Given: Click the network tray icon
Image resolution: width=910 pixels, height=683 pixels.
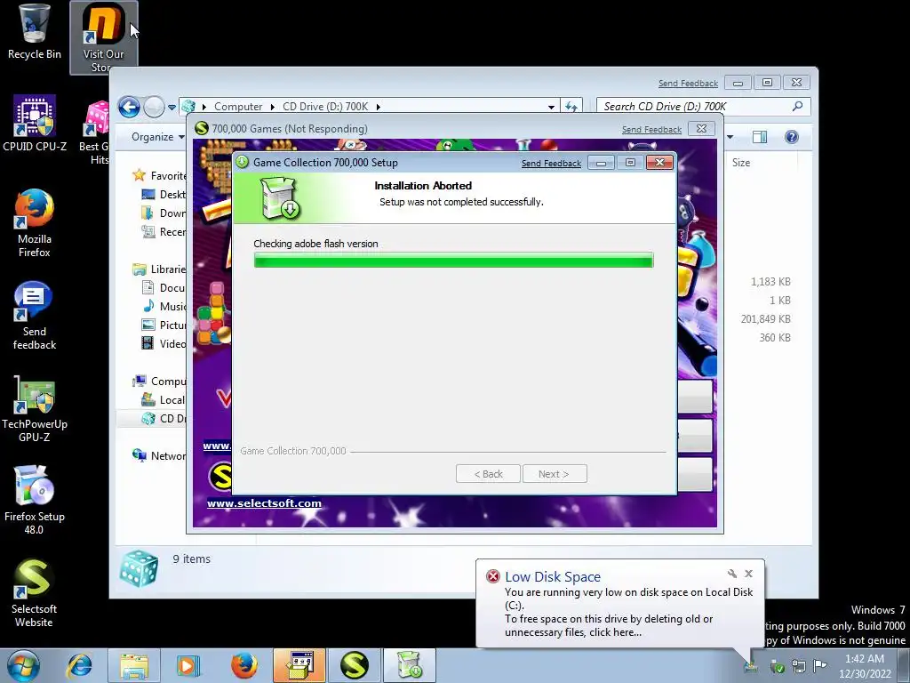Looking at the screenshot, I should coord(799,666).
